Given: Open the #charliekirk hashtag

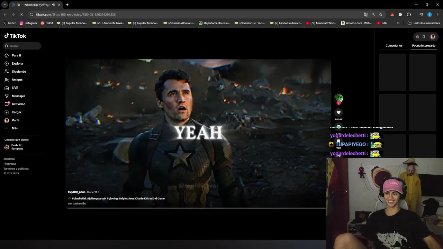Looking at the screenshot, I should [x=79, y=199].
